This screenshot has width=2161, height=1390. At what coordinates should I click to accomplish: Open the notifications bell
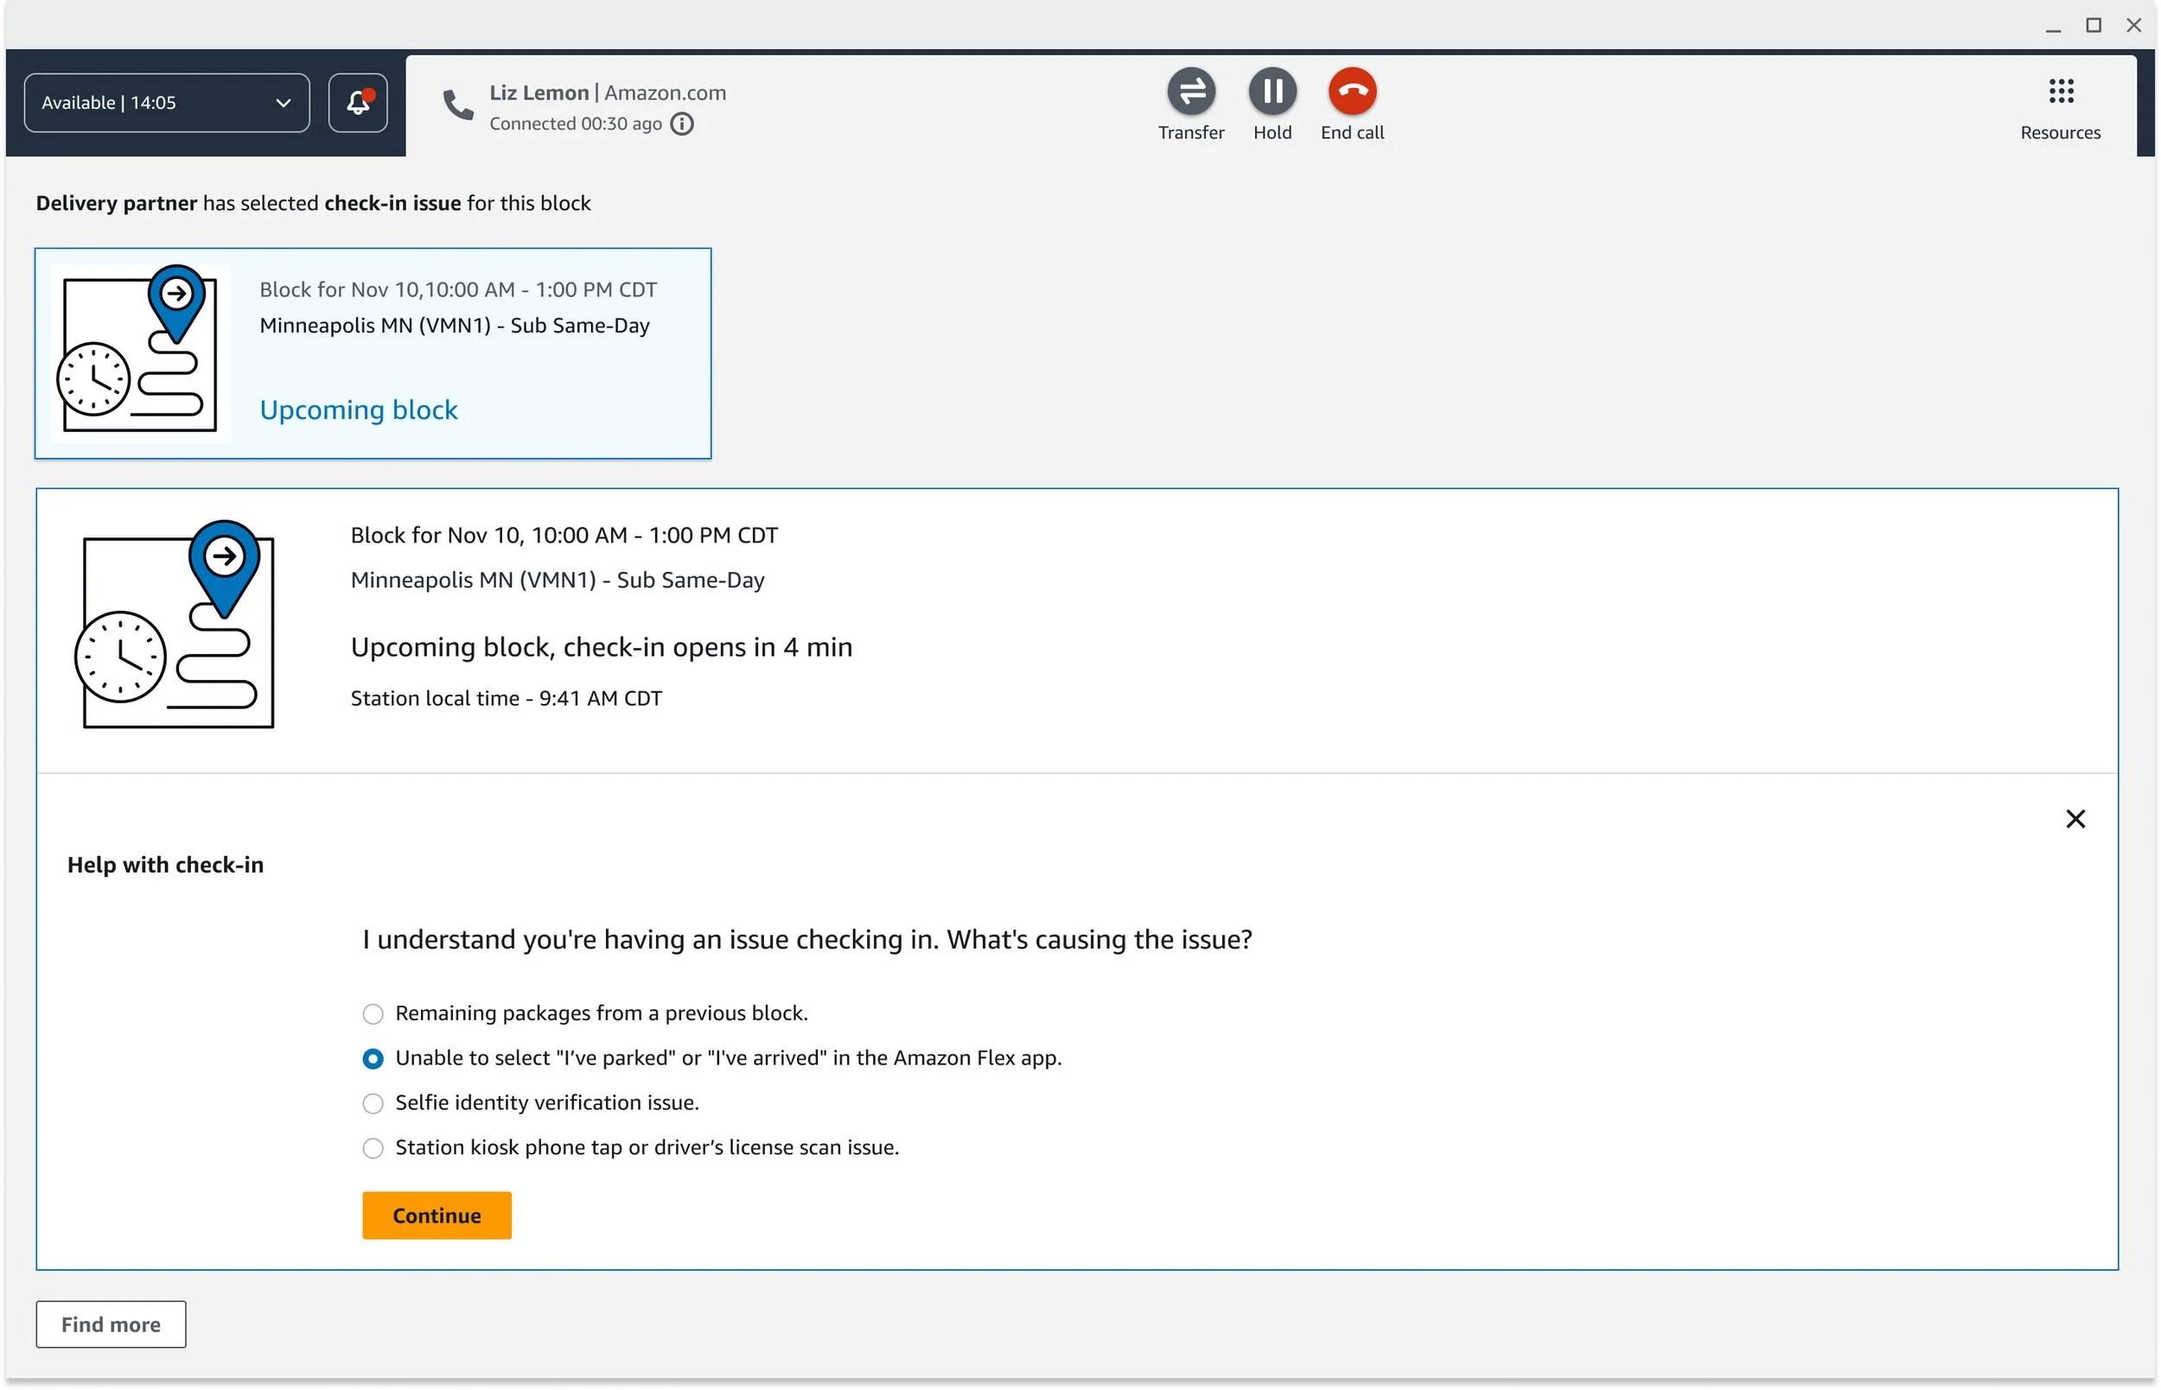point(358,103)
